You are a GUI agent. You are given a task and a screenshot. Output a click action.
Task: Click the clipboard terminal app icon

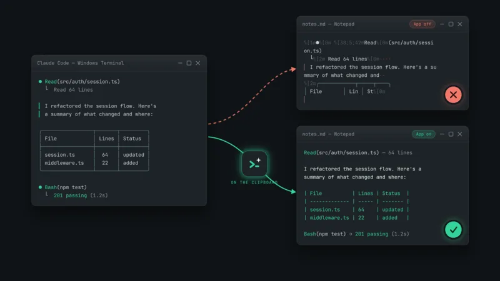click(254, 164)
